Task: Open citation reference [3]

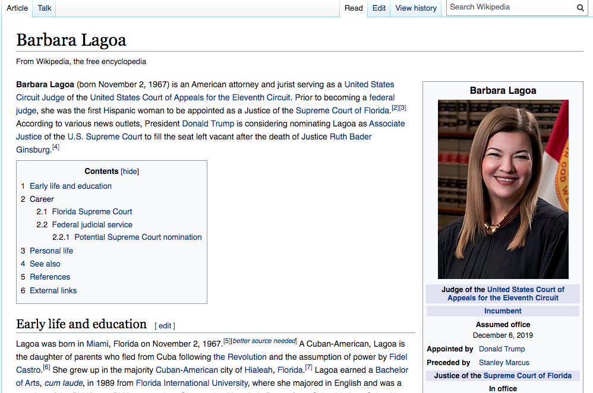Action: 402,107
